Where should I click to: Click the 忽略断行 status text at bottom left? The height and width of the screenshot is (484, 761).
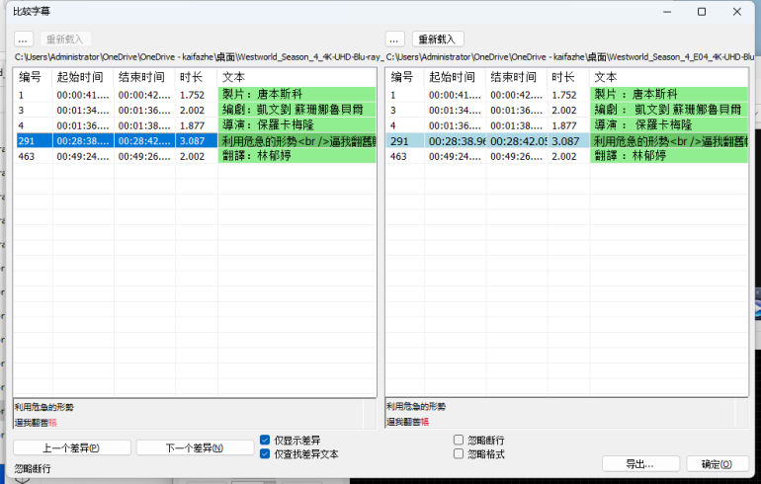(x=33, y=468)
